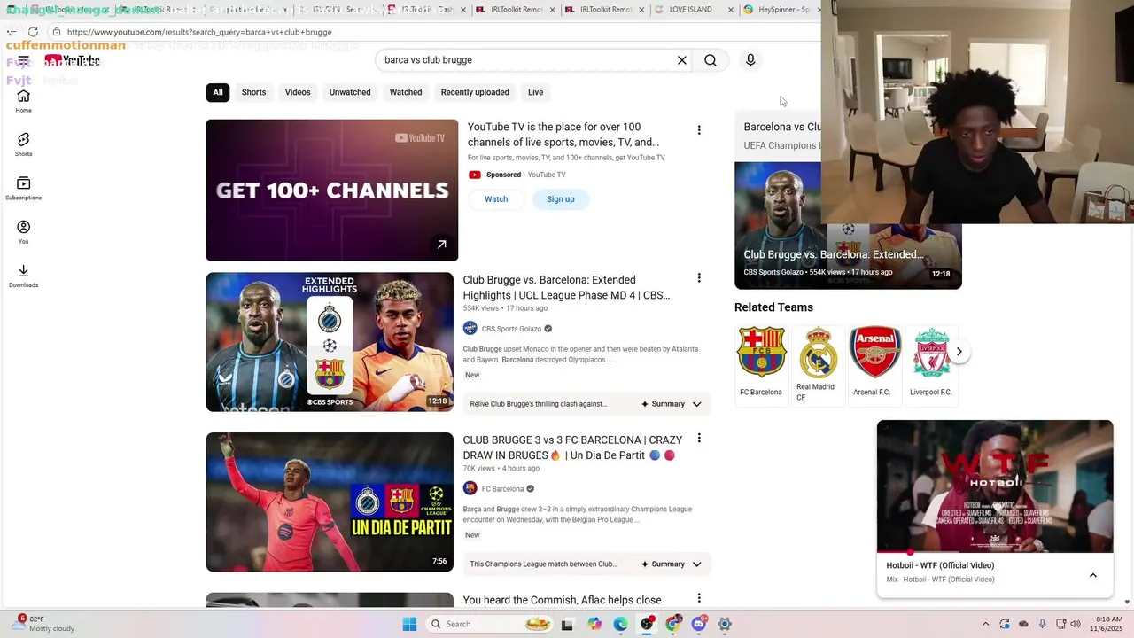
Task: Open Downloads from the sidebar
Action: tap(23, 276)
